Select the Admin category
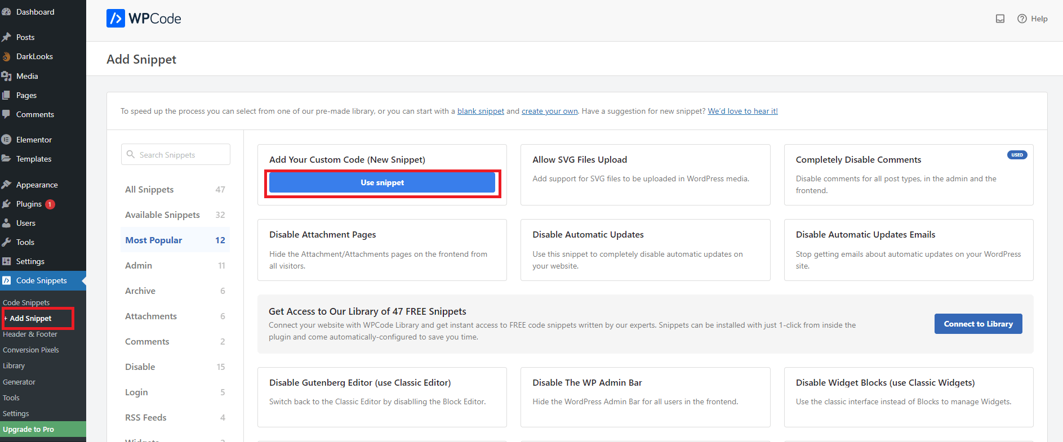Screen dimensions: 1063x442 pyautogui.click(x=175, y=265)
